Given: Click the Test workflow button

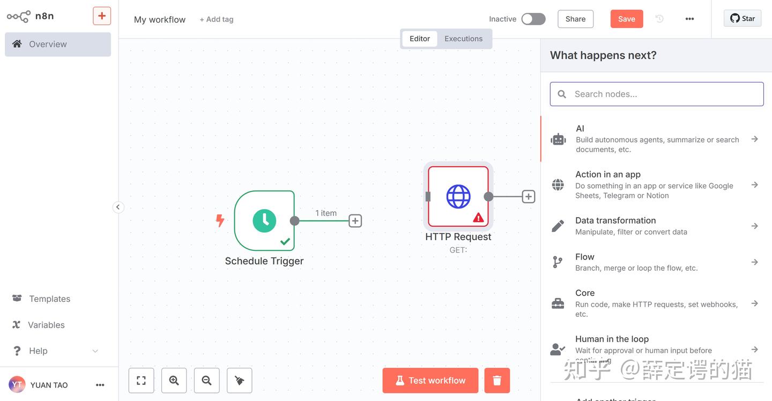Looking at the screenshot, I should pyautogui.click(x=430, y=381).
